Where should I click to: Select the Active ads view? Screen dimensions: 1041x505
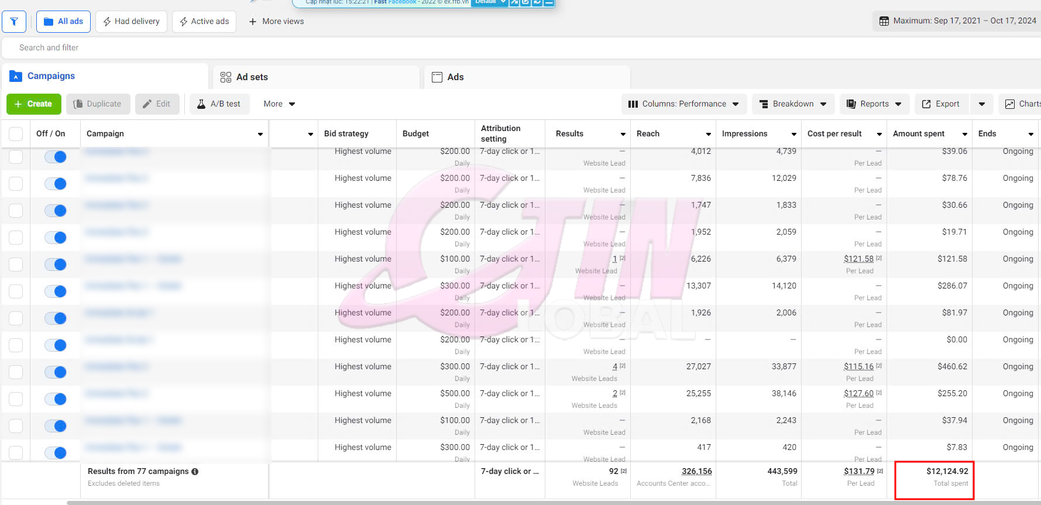pos(204,22)
